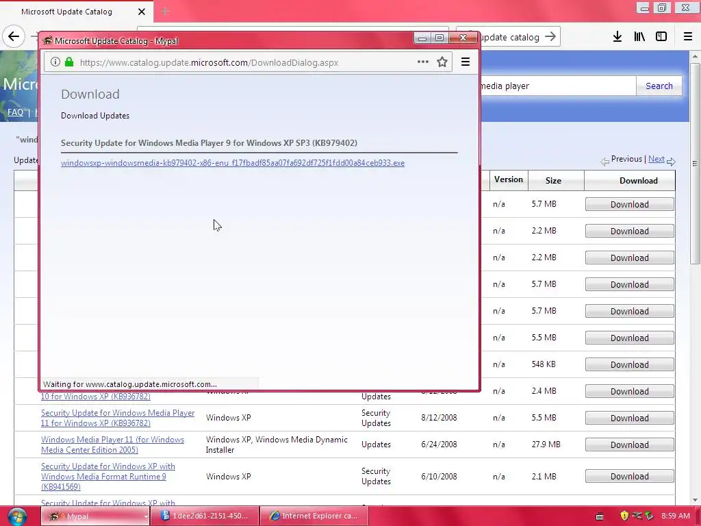This screenshot has height=526, width=701.
Task: Click the on-screen keyboard tray icon
Action: tap(600, 516)
